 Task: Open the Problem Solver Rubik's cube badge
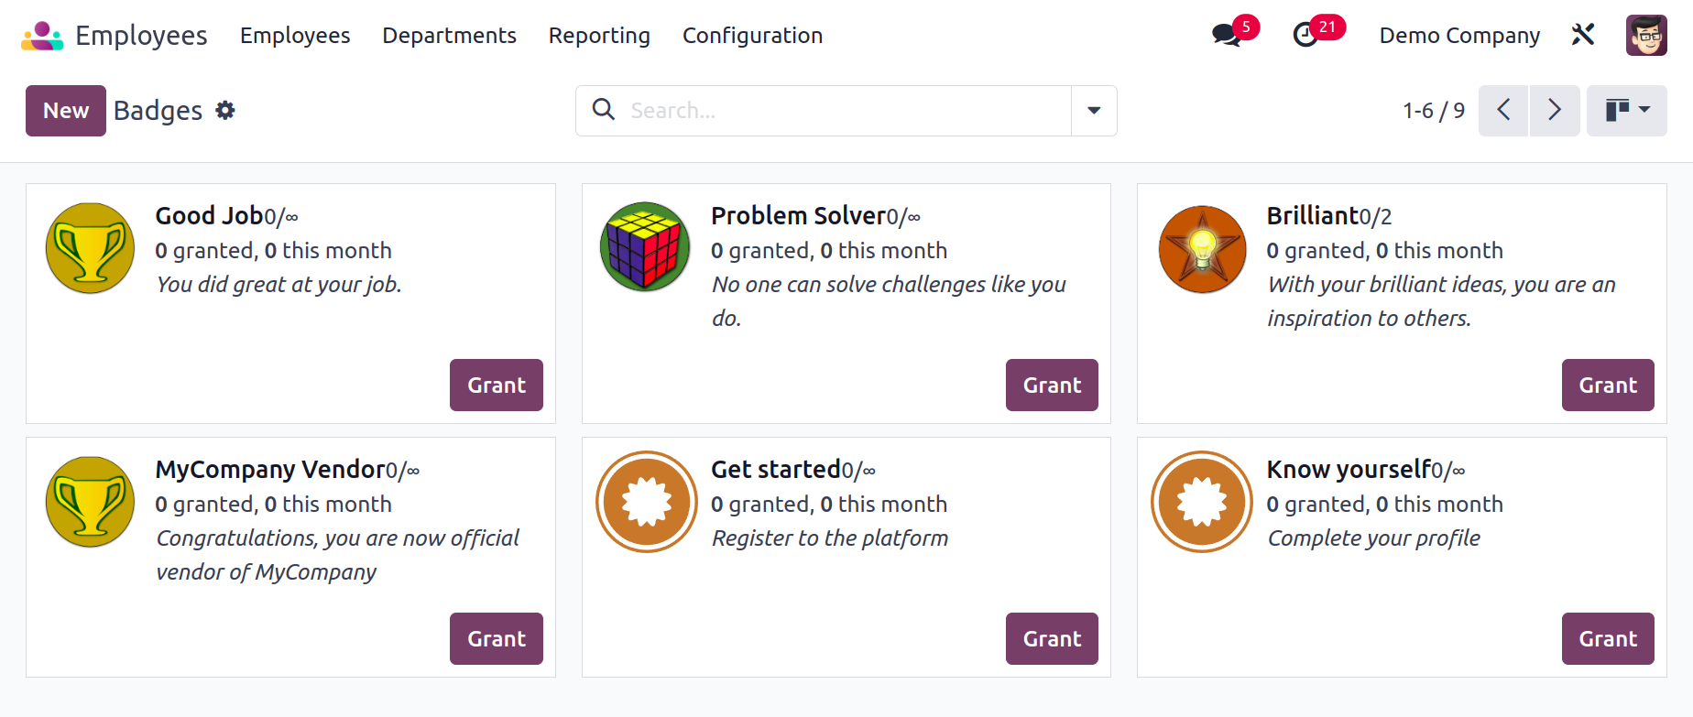coord(645,246)
